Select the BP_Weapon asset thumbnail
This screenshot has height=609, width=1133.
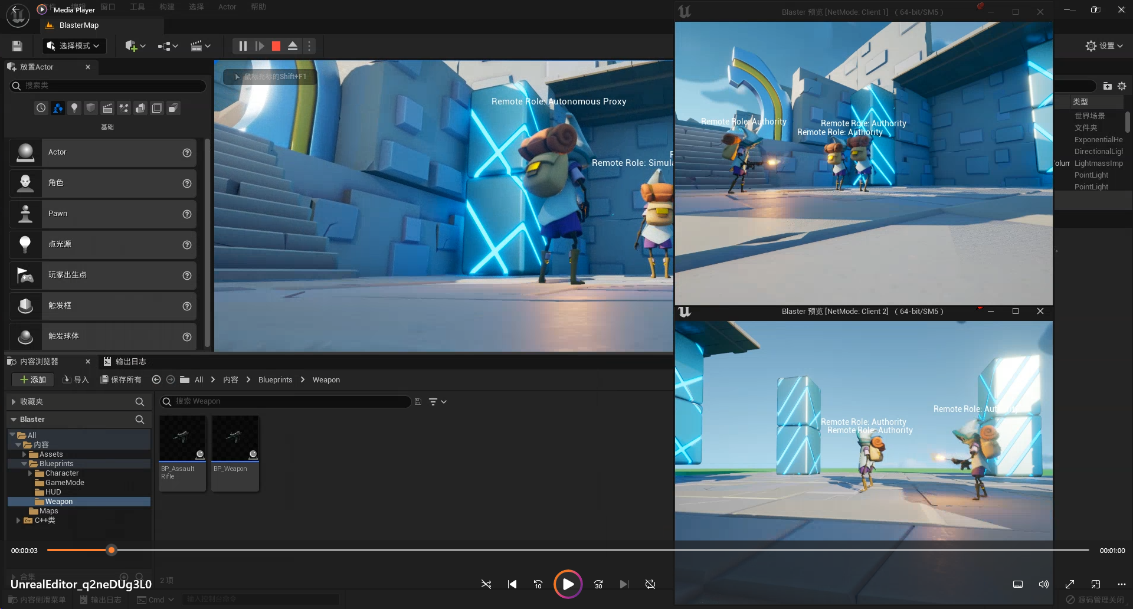click(x=235, y=453)
